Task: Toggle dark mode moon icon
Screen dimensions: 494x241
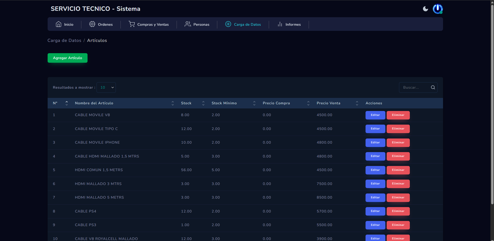Action: pos(425,9)
